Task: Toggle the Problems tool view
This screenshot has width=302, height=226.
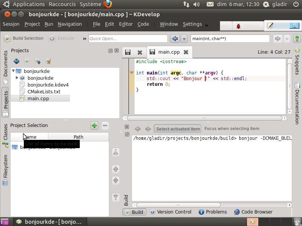Action: pos(212,212)
